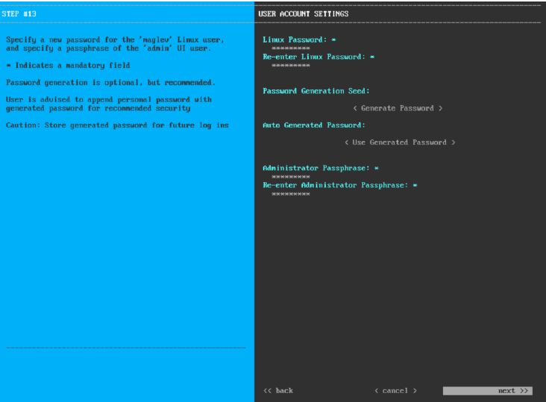Click the masked Linux Password input field
This screenshot has height=402, width=546.
click(291, 47)
